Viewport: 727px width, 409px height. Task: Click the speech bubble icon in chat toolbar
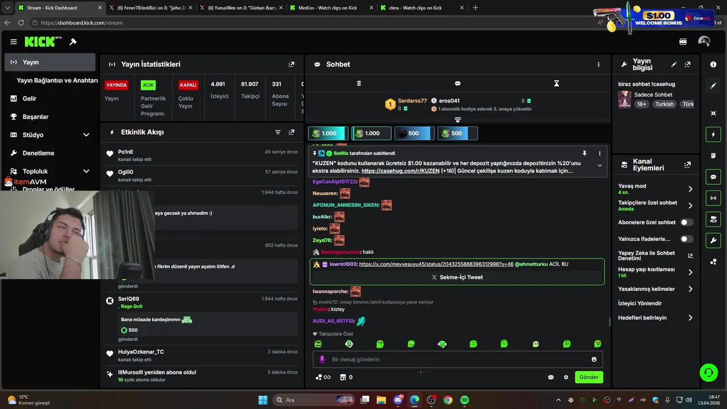(x=458, y=84)
